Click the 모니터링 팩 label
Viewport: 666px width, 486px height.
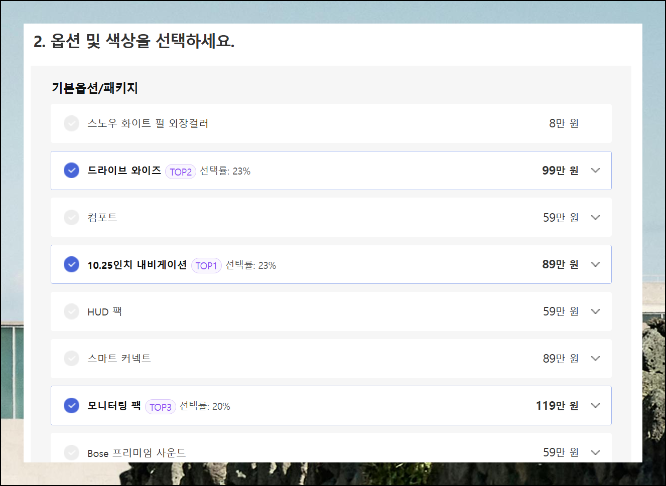(x=114, y=405)
